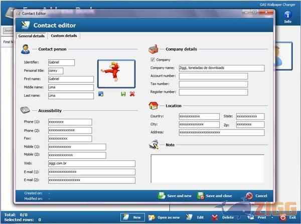Image resolution: width=301 pixels, height=224 pixels.
Task: Click the New button in bottom toolbar
Action: pos(132,217)
